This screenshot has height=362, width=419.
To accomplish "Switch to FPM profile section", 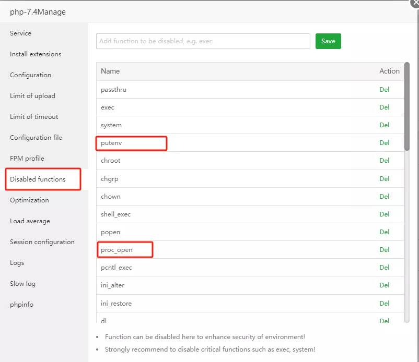I will point(27,159).
